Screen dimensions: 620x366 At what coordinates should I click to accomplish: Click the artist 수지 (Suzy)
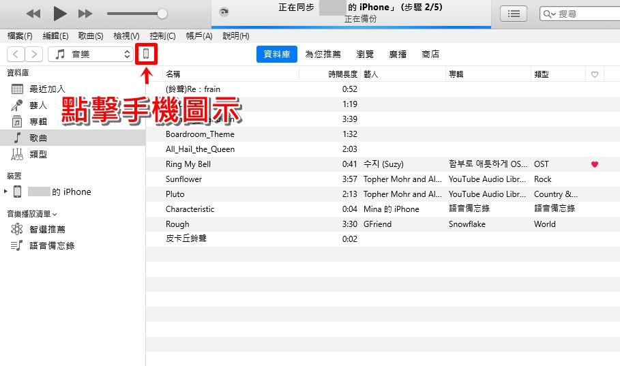(383, 164)
